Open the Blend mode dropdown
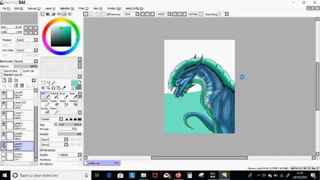 click(25, 61)
